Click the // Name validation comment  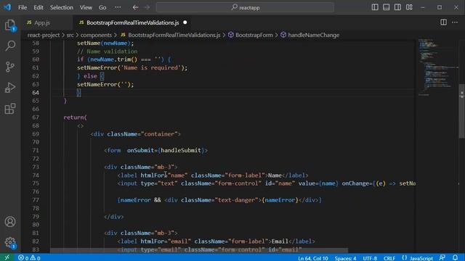point(108,51)
